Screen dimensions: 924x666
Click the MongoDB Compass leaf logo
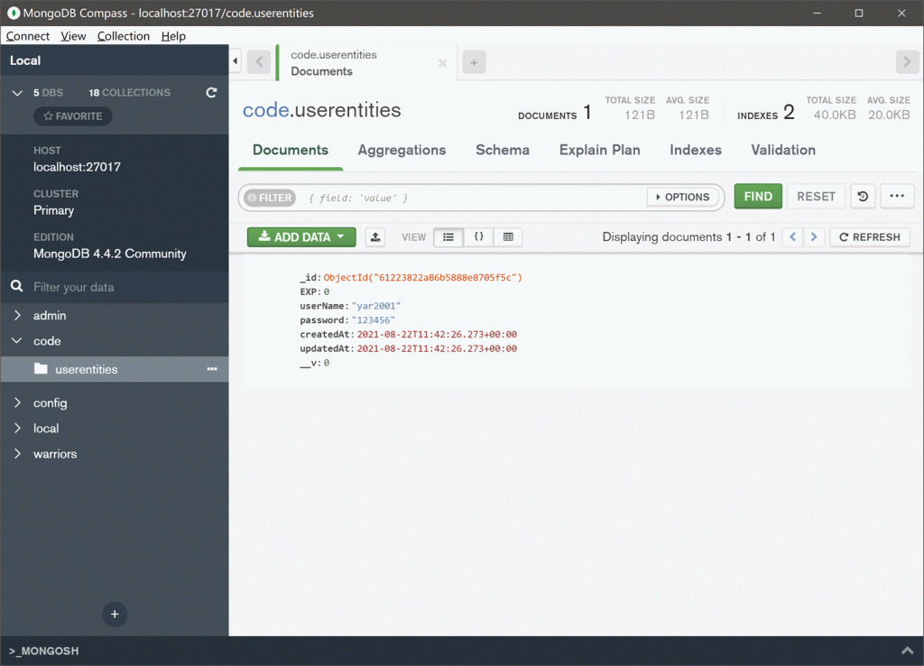click(13, 13)
